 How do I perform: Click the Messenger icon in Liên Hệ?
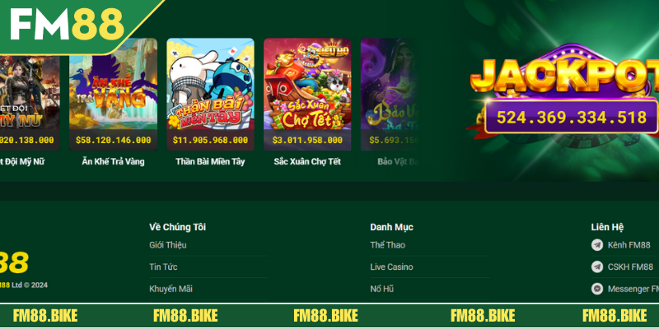click(x=596, y=289)
